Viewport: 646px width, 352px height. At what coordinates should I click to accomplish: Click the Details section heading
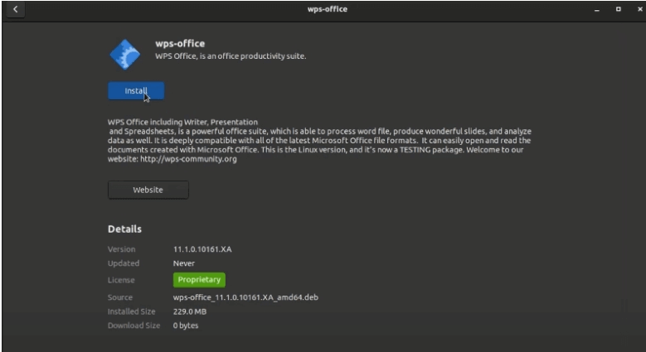[125, 229]
